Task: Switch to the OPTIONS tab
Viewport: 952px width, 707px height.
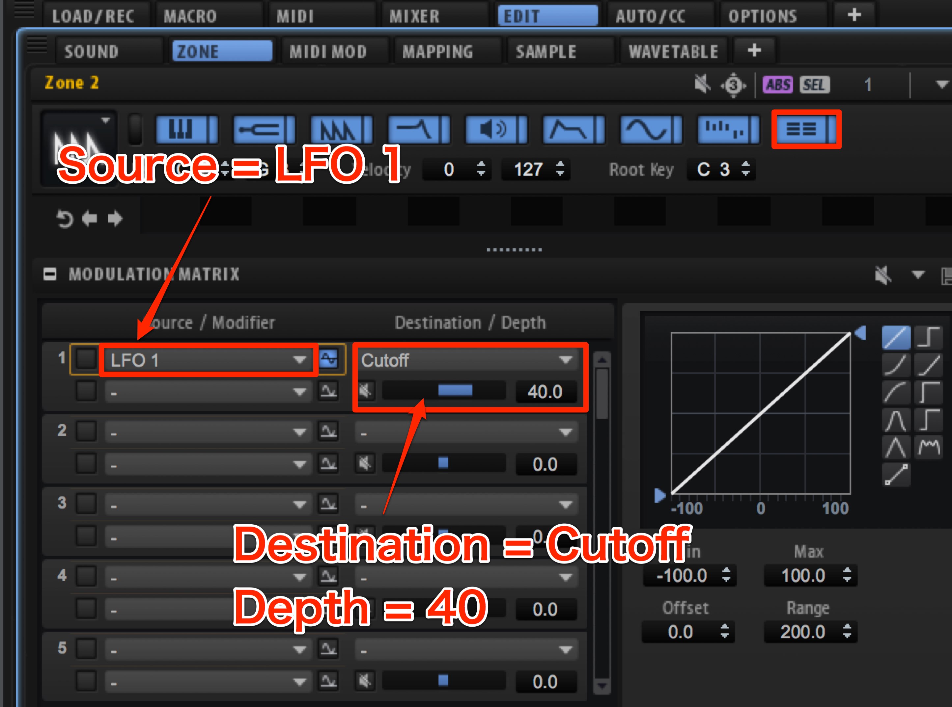Action: pyautogui.click(x=773, y=16)
